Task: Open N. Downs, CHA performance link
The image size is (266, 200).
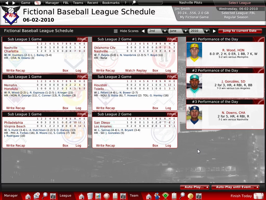Action: [x=233, y=113]
